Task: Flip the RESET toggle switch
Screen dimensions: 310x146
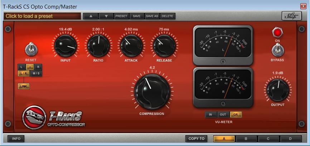Action: tap(31, 50)
